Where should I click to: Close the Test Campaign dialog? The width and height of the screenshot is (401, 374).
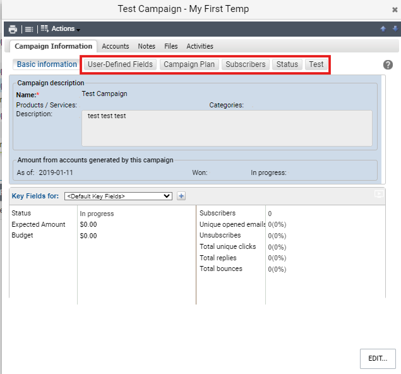click(x=395, y=9)
